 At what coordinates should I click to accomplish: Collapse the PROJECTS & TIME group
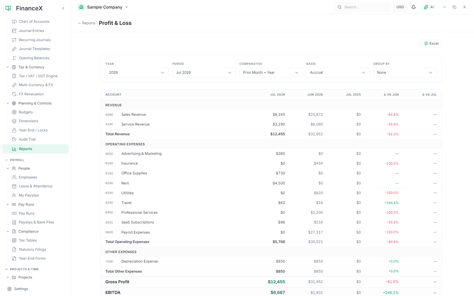point(7,269)
